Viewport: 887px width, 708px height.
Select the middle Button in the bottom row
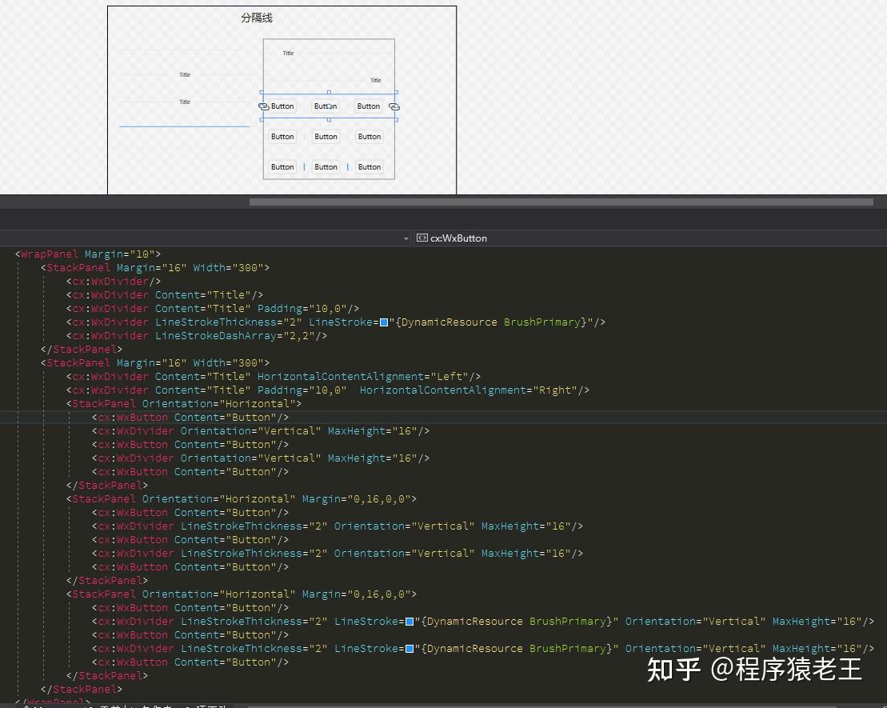[326, 166]
